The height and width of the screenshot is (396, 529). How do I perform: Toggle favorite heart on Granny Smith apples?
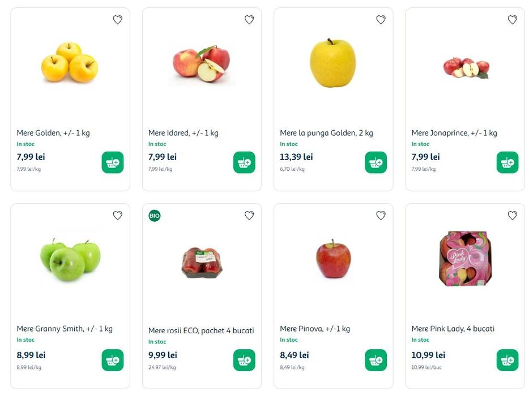(x=117, y=216)
